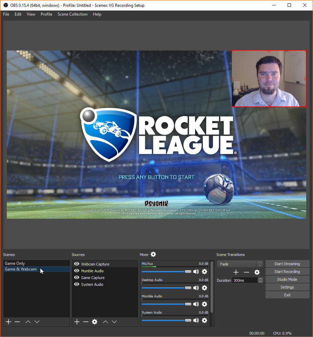The image size is (313, 337).
Task: Select the Game Capture source row
Action: click(x=105, y=277)
